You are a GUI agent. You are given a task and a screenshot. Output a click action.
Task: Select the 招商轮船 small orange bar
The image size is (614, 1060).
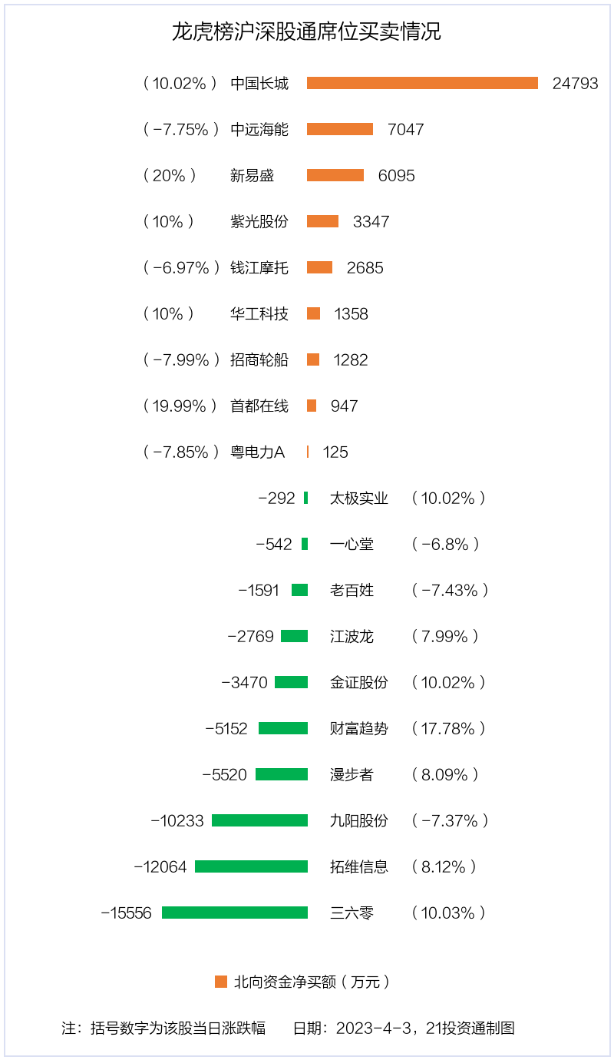tap(313, 359)
